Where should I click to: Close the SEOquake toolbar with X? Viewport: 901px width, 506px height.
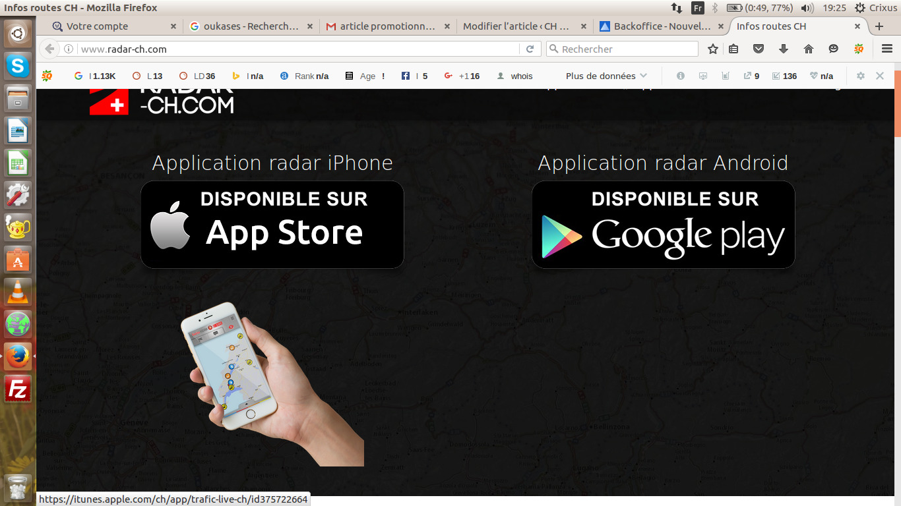pos(880,76)
